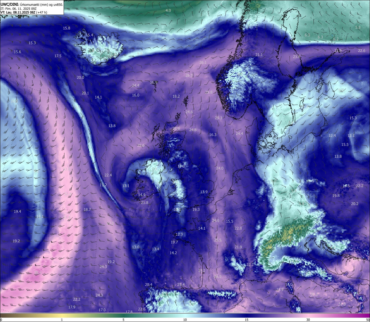Click the 4.3 value near the top
This screenshot has height=322, width=370.
click(168, 10)
